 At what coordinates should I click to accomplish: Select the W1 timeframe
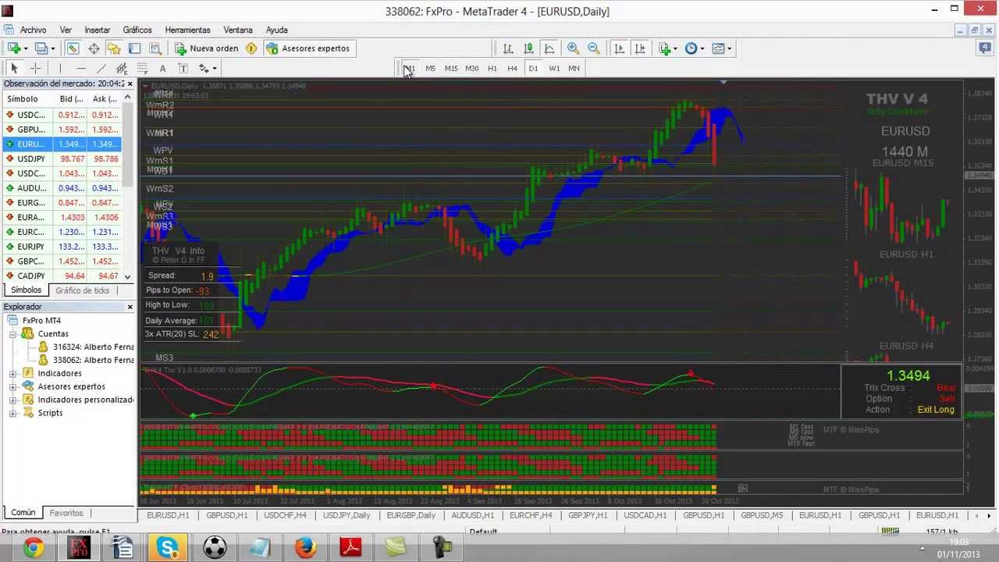tap(554, 69)
